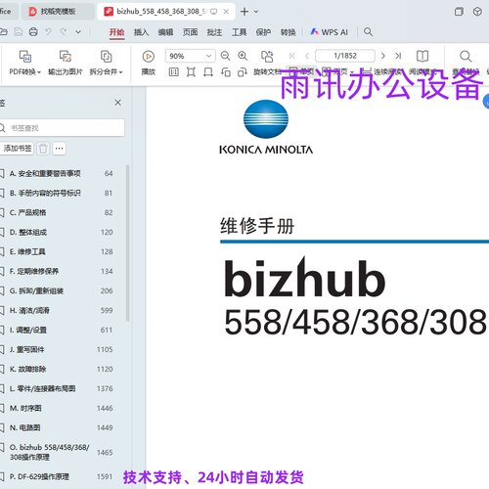This screenshot has width=489, height=489.
Task: Open reading mode book icon
Action: (422, 56)
